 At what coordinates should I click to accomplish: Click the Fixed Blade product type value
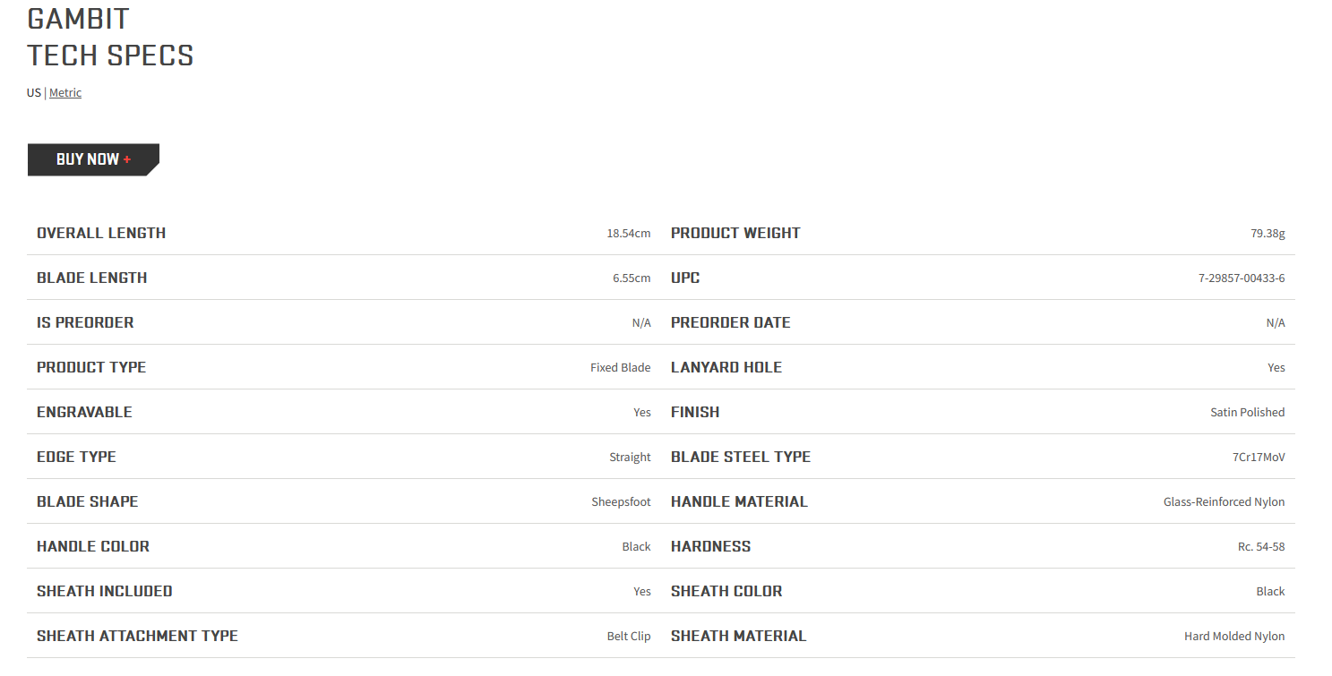click(x=621, y=367)
